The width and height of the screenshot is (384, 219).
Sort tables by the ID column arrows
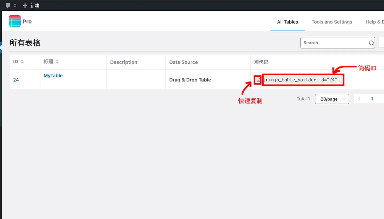[x=22, y=62]
